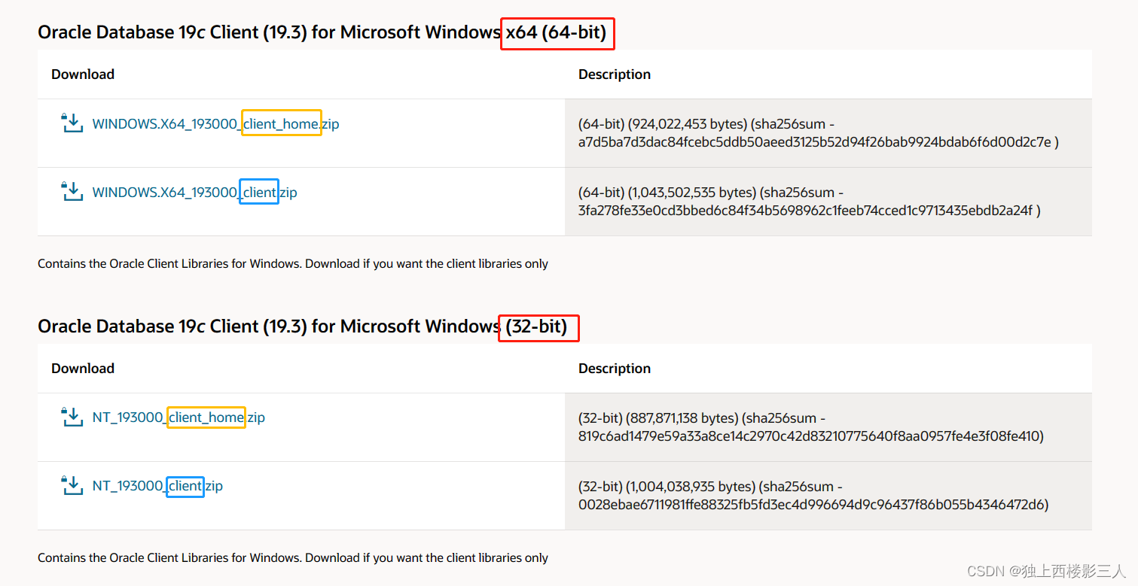The width and height of the screenshot is (1138, 586).
Task: Open the WINDOWS.X64_193000_client_home.zip link
Action: [x=215, y=124]
